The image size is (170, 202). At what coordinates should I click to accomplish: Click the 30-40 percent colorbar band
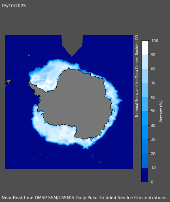coord(144,132)
